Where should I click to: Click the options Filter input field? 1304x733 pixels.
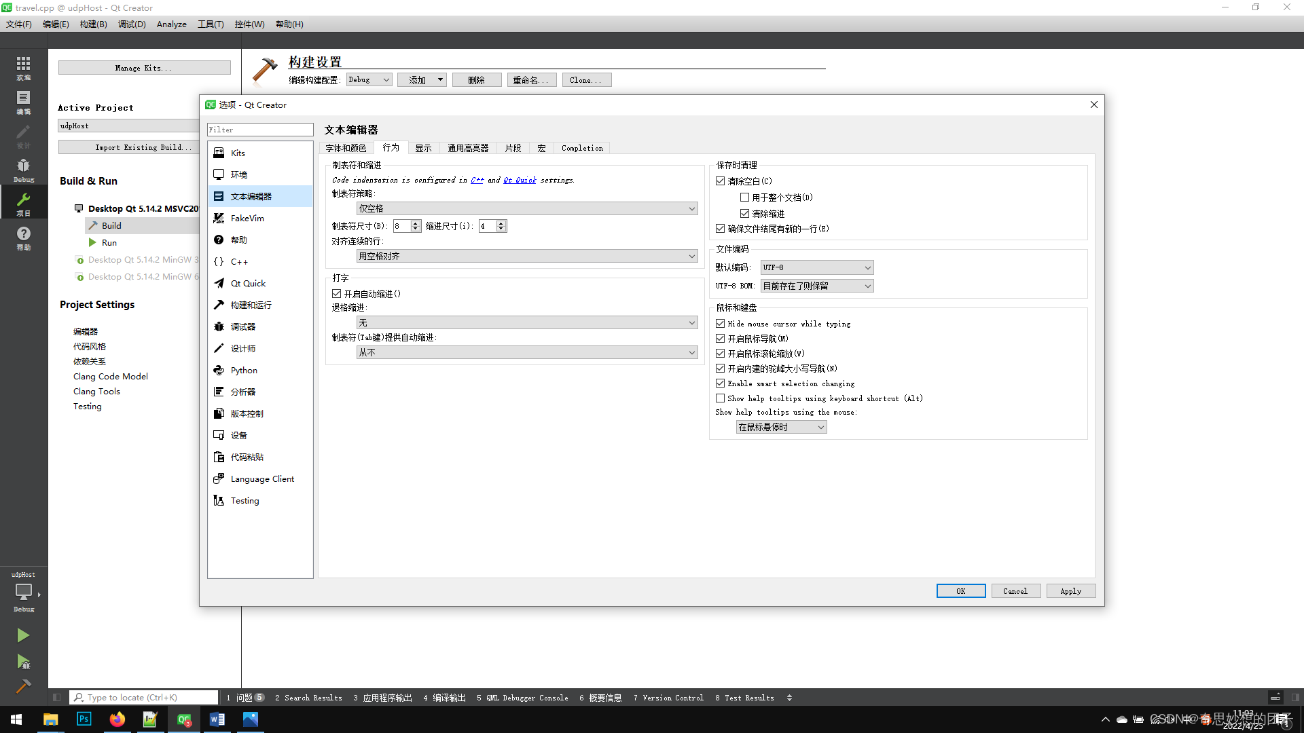[x=260, y=130]
